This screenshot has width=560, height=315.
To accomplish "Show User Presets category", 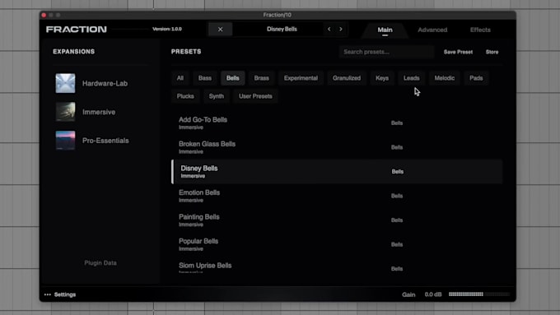I will [x=255, y=96].
